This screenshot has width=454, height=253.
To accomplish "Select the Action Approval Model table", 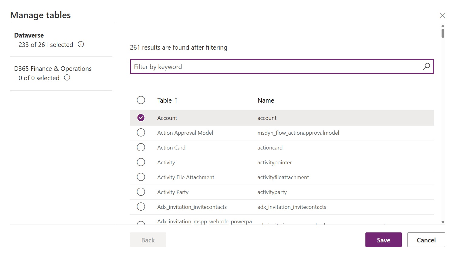I will click(141, 132).
